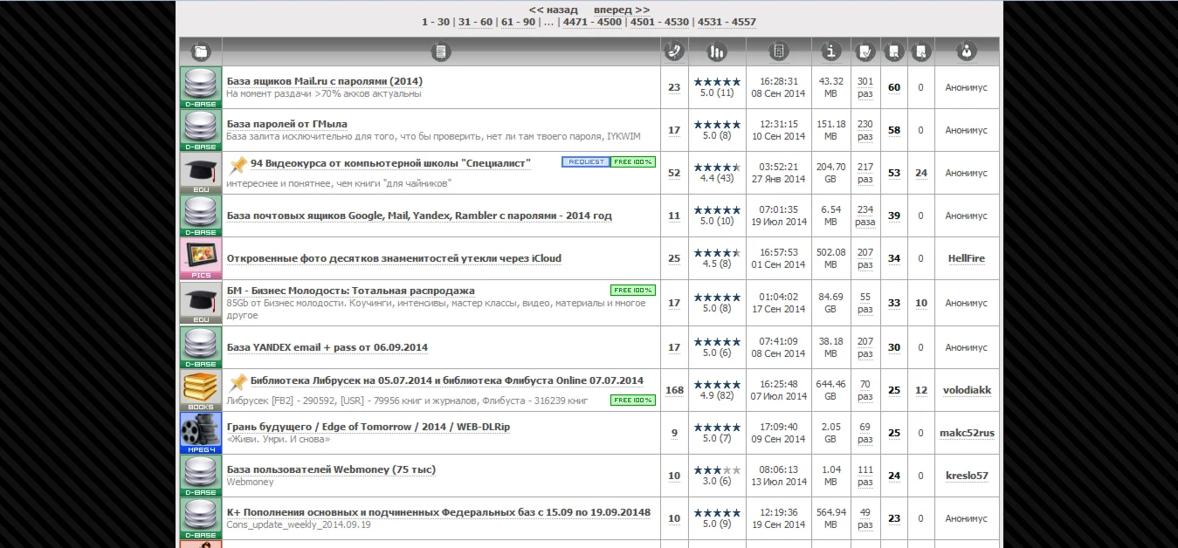Screen dimensions: 1178x548
Task: Select page range 61 - 90
Action: pos(518,23)
